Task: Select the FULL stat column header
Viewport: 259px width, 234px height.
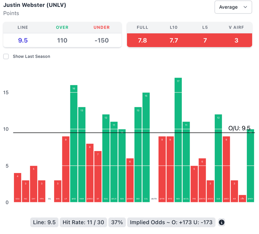Action: [142, 27]
